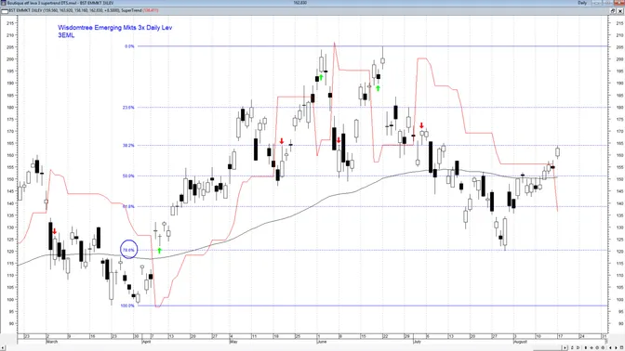Click the white color box in chart header
The width and height of the screenshot is (625, 351).
5,11
